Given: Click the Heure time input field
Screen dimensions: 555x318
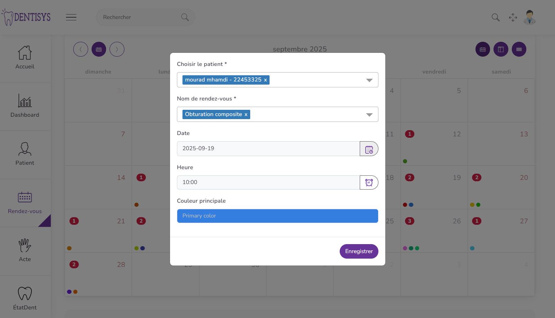Looking at the screenshot, I should click(x=268, y=182).
